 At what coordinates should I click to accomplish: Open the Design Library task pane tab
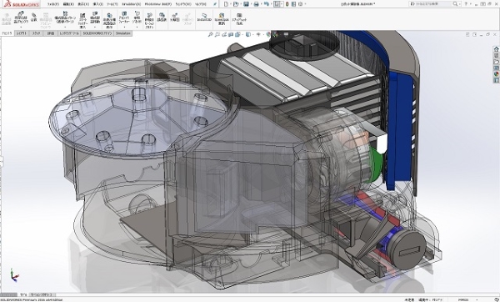click(496, 55)
